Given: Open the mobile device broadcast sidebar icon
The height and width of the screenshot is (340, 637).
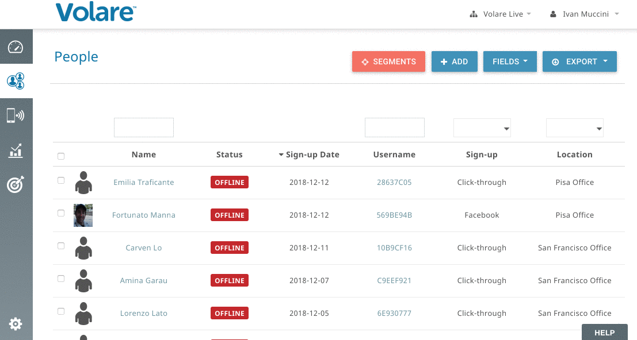Looking at the screenshot, I should (x=16, y=115).
